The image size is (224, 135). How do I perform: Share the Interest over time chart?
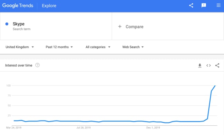(217, 65)
